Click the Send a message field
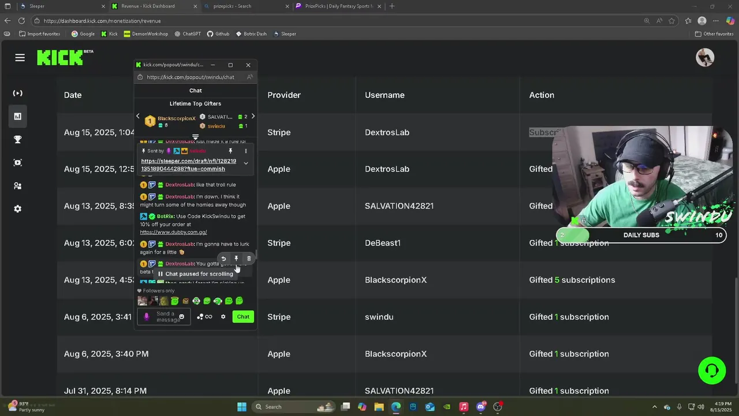This screenshot has height=416, width=739. tap(163, 317)
